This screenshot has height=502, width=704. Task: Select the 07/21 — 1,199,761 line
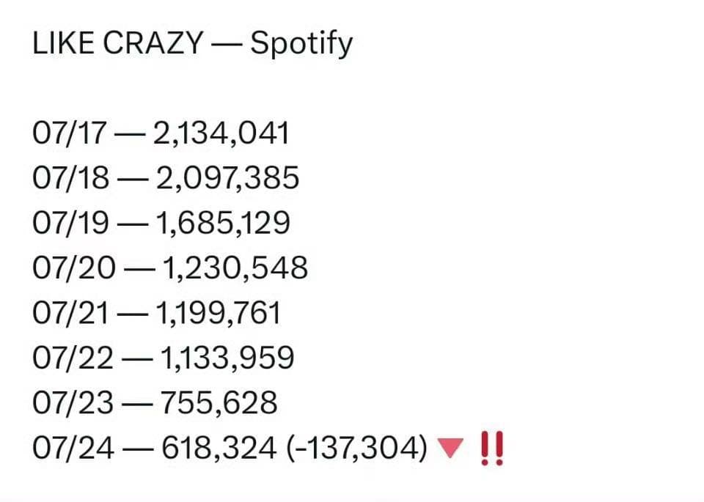[x=157, y=313]
